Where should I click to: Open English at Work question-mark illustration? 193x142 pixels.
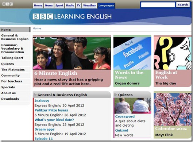click(173, 53)
